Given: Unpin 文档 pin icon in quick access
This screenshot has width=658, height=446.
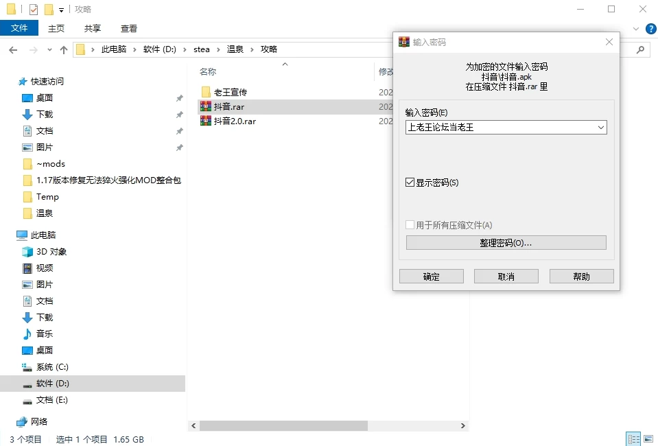Looking at the screenshot, I should tap(179, 131).
